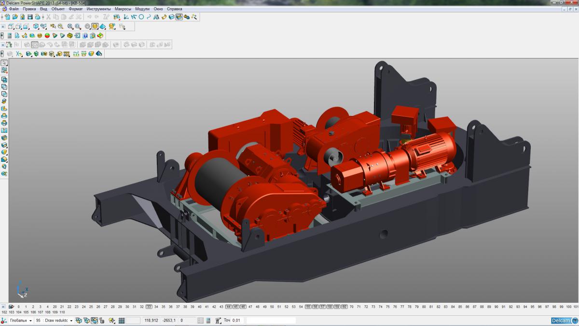Open the Workplane tool in main toolbar
This screenshot has height=326, width=579.
point(125,17)
